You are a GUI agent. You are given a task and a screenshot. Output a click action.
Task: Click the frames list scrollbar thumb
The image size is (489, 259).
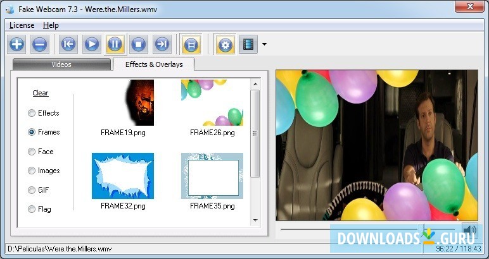255,133
